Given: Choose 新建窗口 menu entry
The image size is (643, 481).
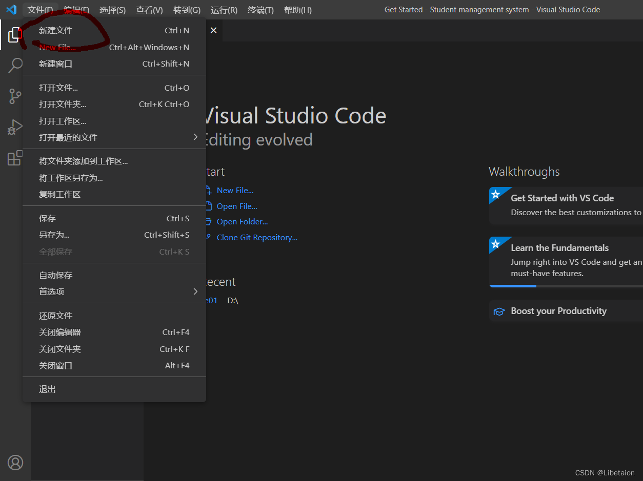Looking at the screenshot, I should point(114,64).
